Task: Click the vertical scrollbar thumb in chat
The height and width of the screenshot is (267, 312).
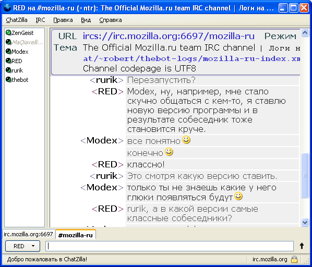Action: pos(305,175)
